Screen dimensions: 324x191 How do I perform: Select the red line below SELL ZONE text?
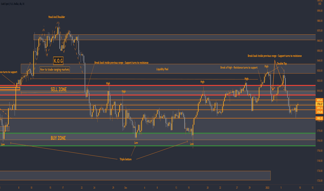pos(158,95)
